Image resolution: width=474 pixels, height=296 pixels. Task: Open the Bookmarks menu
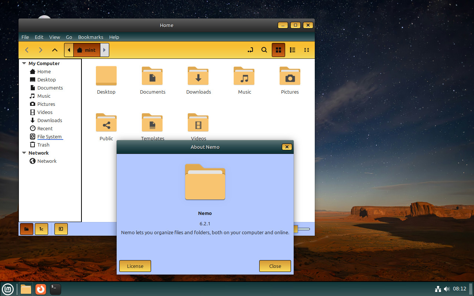(91, 37)
